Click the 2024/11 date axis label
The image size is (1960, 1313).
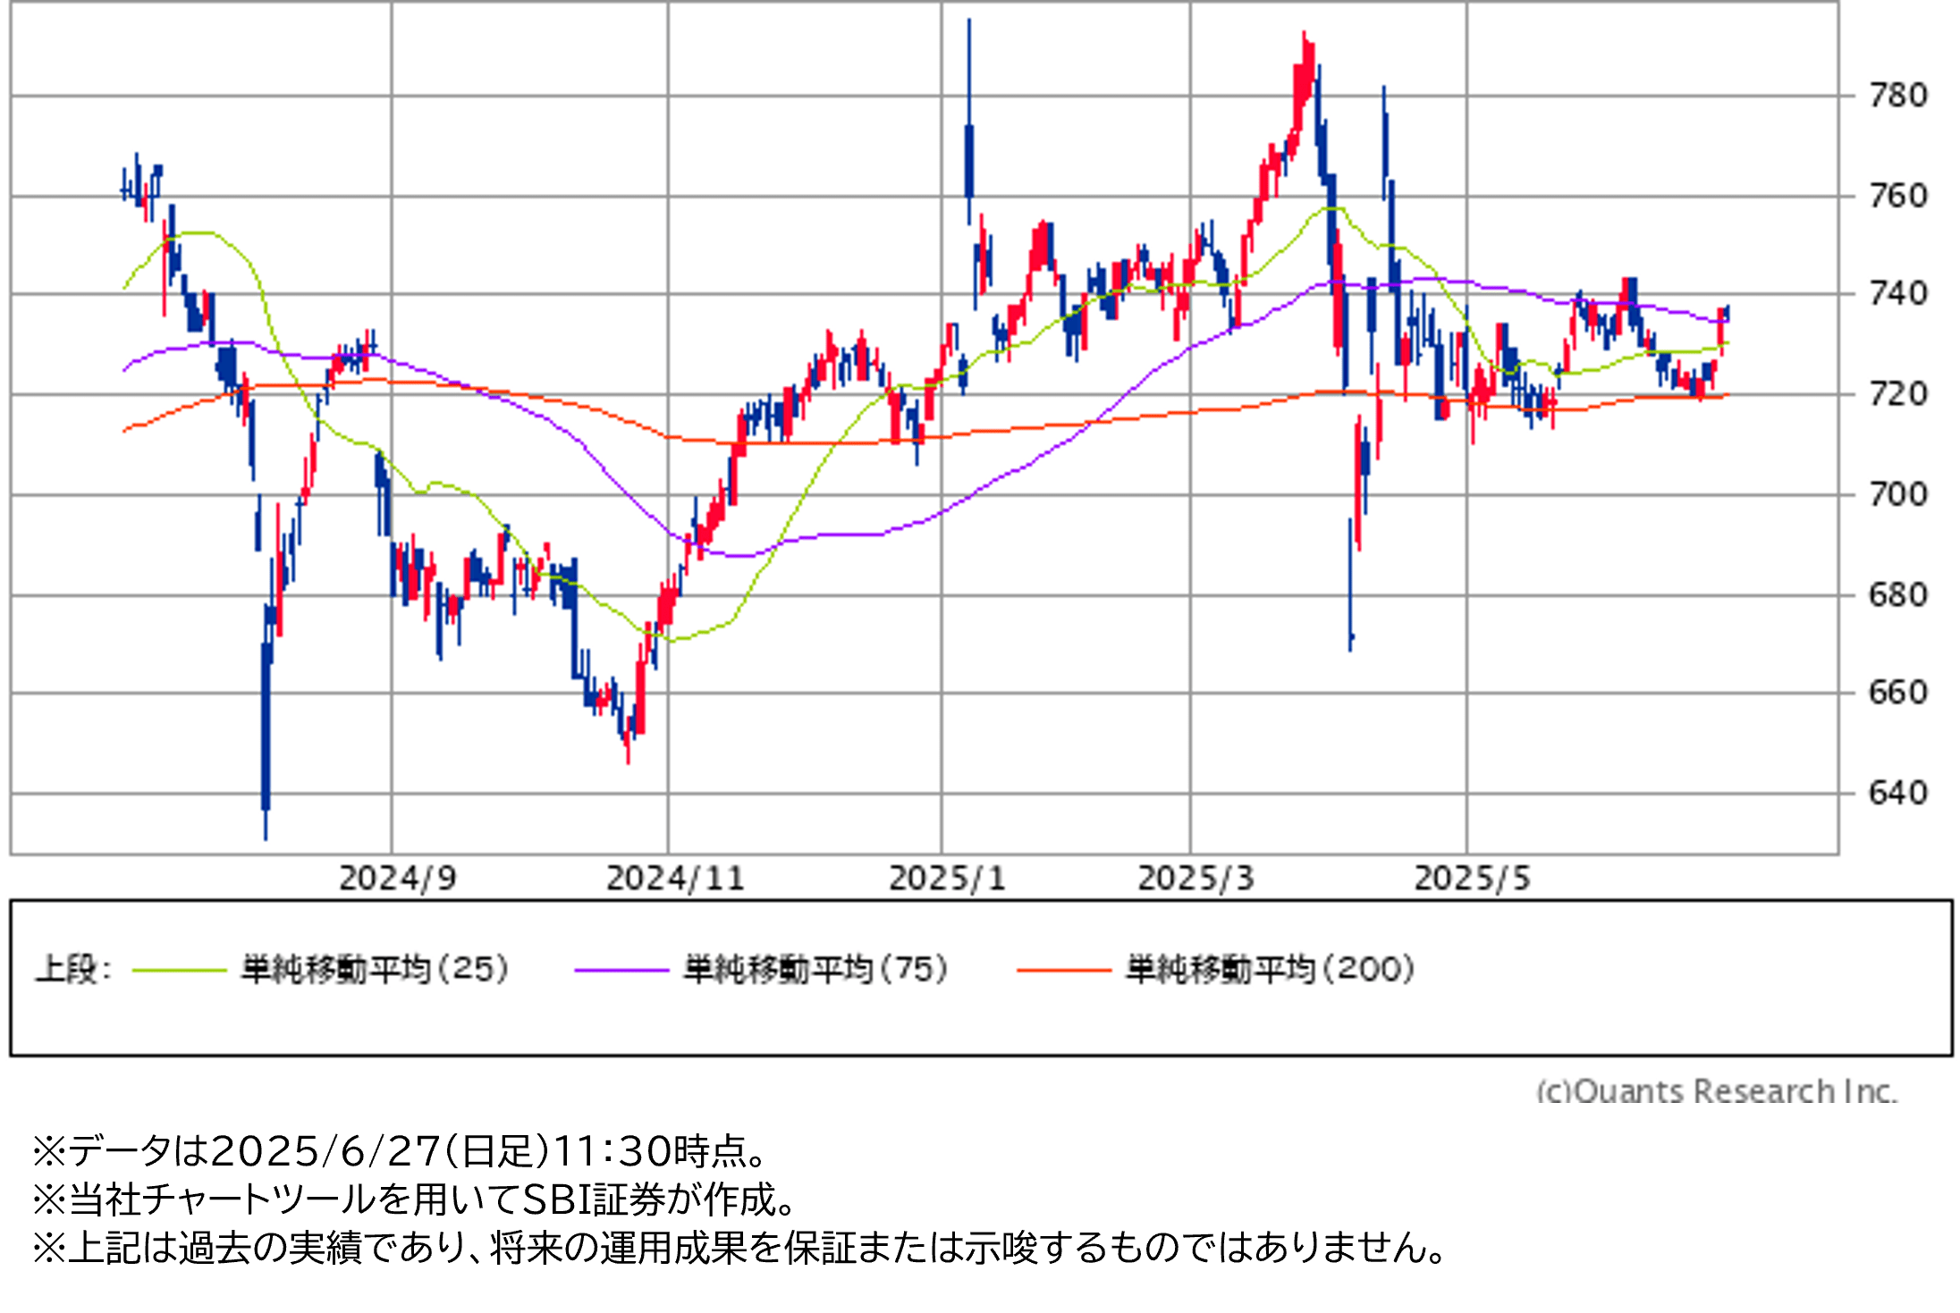tap(675, 879)
